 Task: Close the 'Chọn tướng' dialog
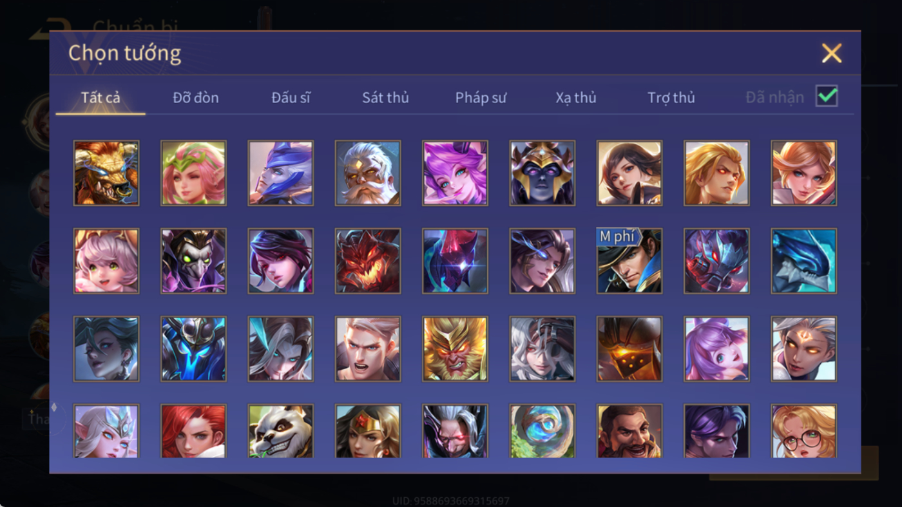pos(832,53)
